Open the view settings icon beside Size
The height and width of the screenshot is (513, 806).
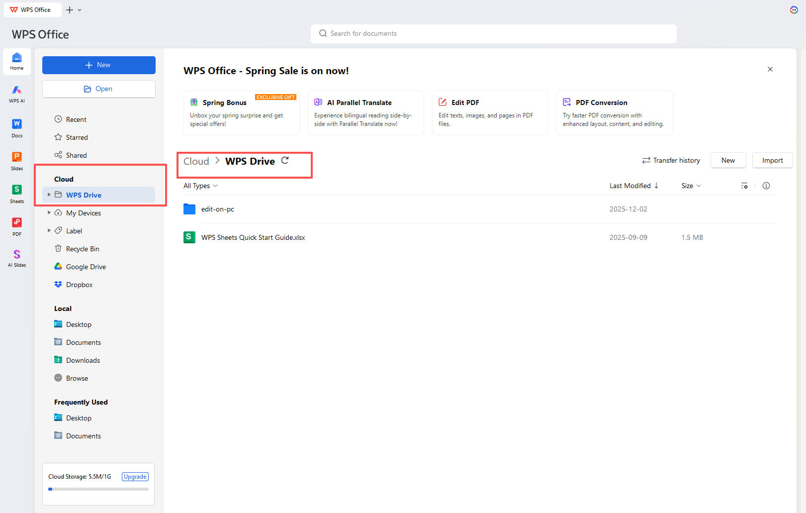tap(744, 186)
